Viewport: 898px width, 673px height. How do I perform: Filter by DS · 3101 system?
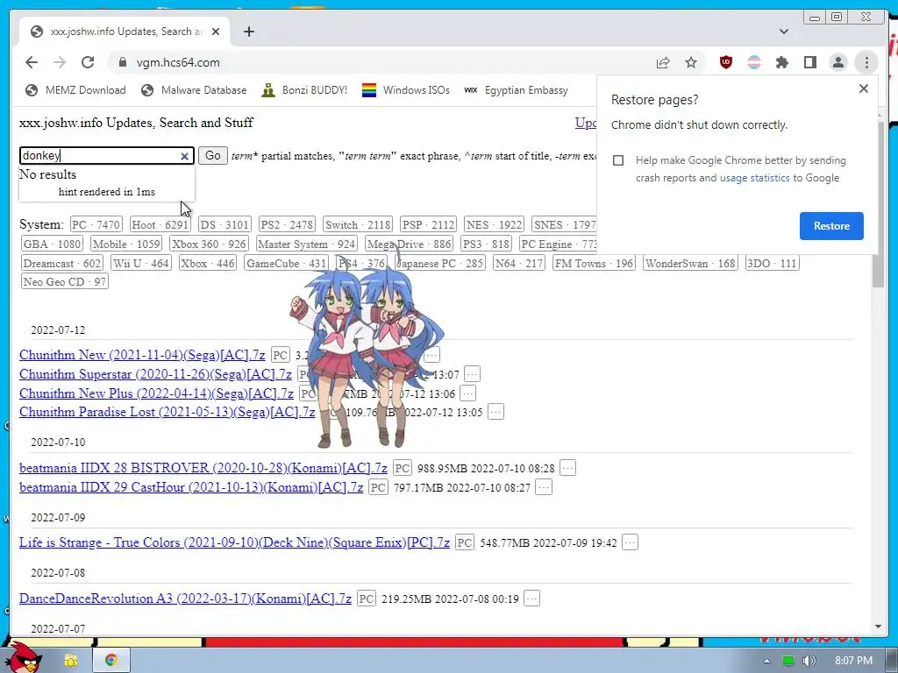224,225
